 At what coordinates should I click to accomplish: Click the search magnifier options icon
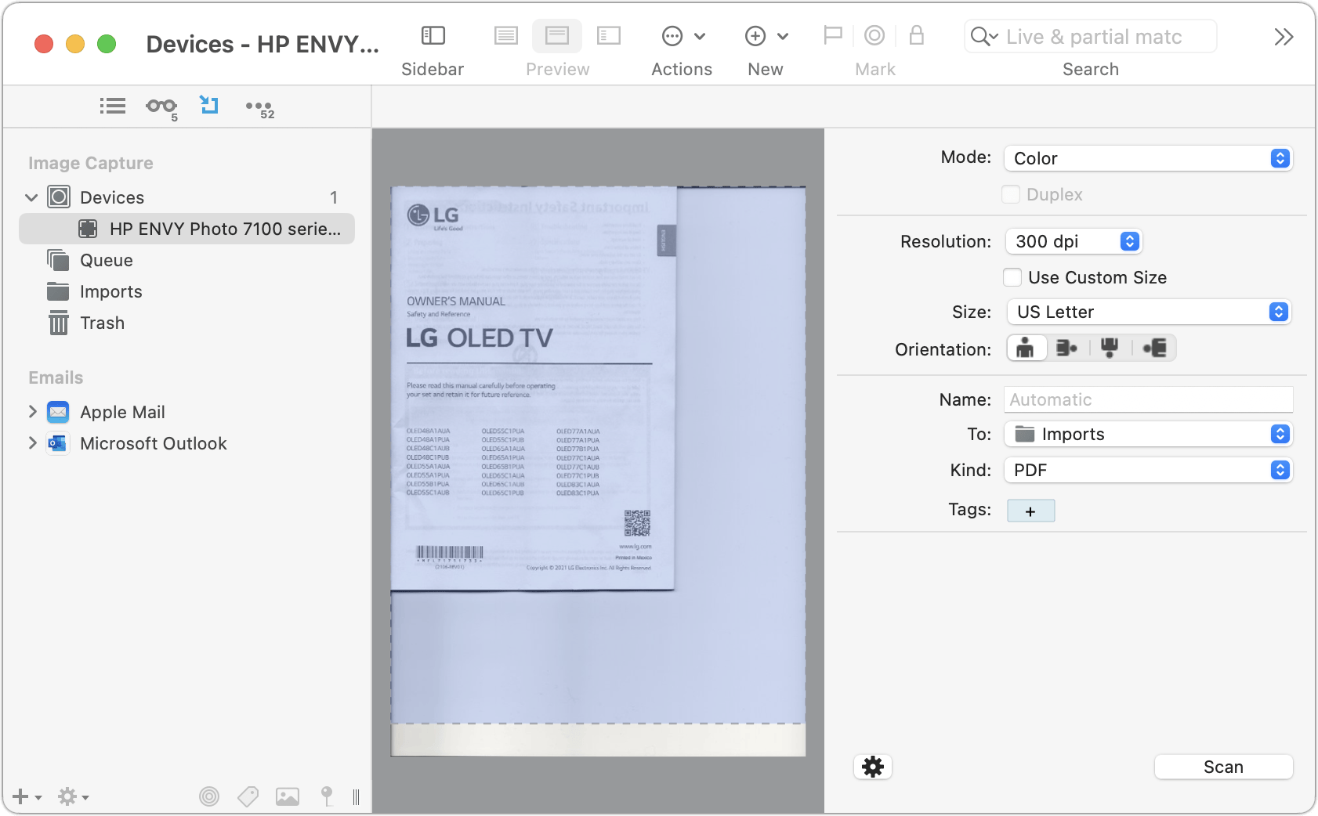984,36
